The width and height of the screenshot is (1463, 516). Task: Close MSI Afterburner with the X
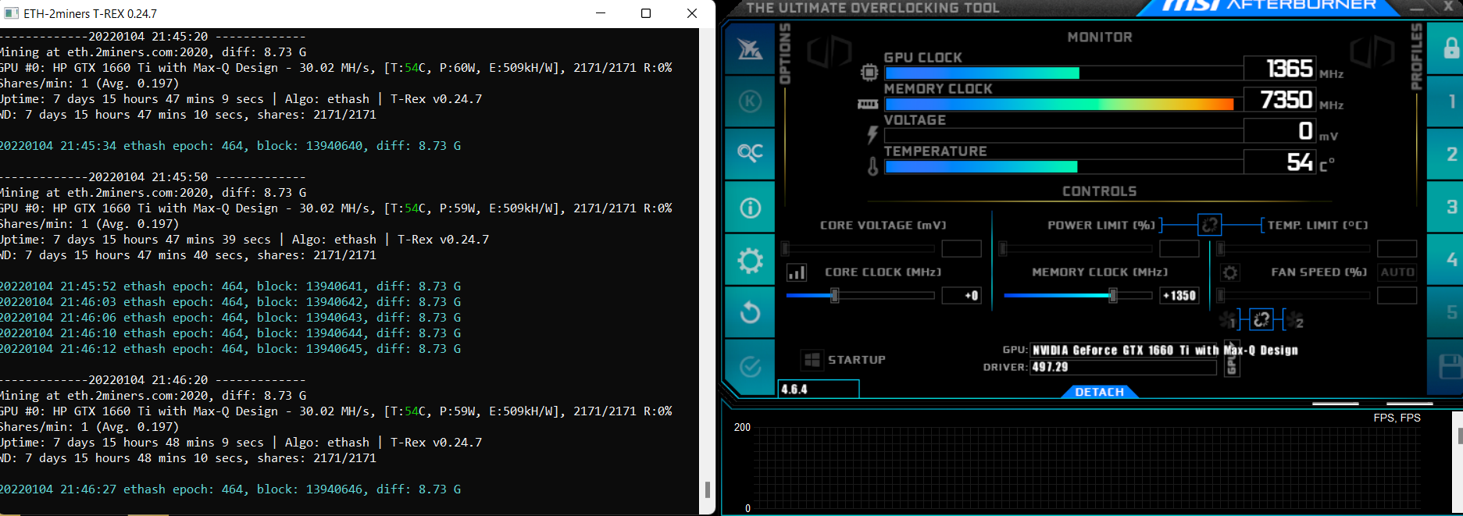tap(1447, 6)
